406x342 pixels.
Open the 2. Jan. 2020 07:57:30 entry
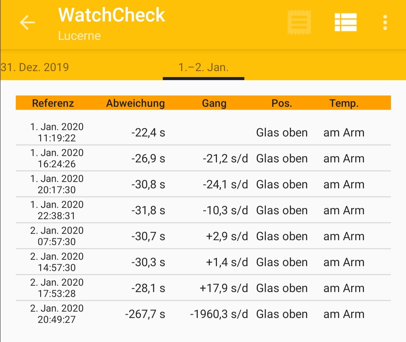tap(203, 236)
